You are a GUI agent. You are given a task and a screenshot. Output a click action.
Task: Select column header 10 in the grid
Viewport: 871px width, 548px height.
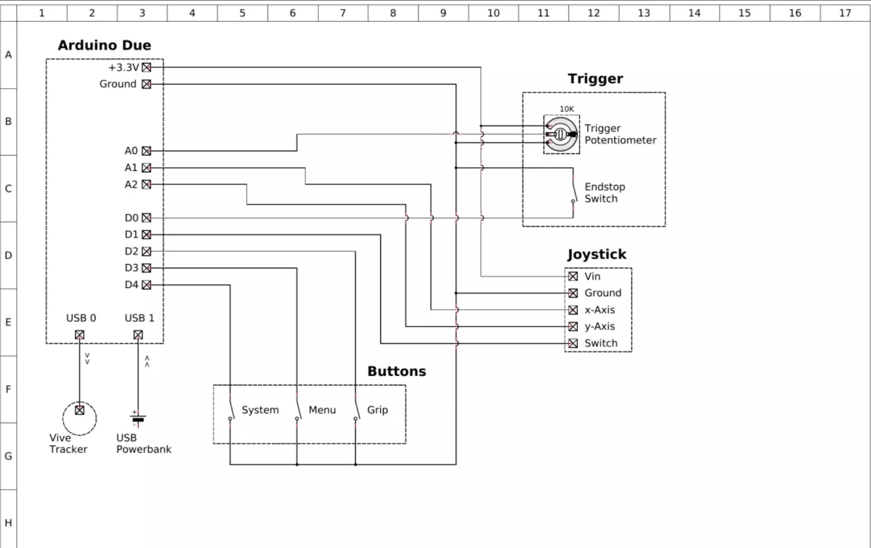(493, 13)
